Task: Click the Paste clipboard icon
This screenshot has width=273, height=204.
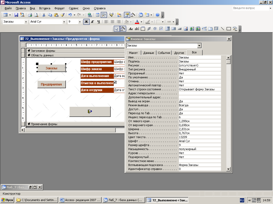Action: coord(56,15)
